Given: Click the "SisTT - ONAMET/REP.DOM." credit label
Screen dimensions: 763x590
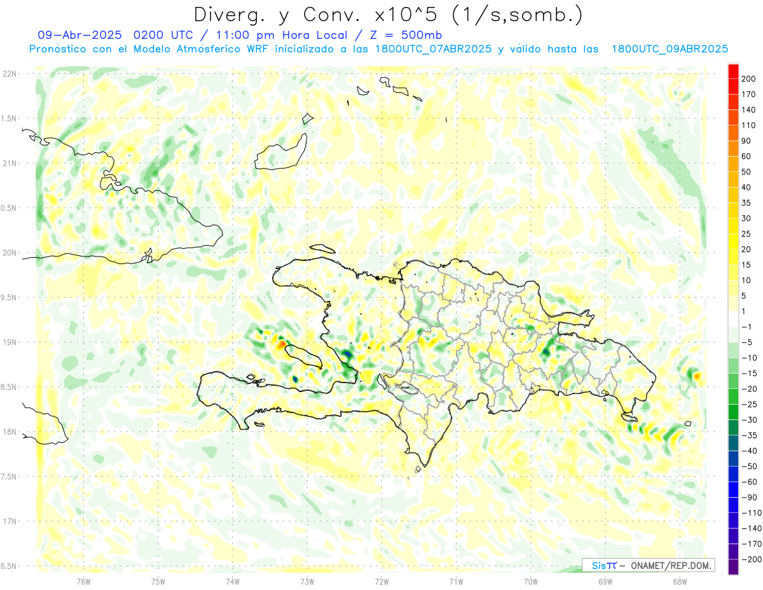Looking at the screenshot, I should pos(648,565).
